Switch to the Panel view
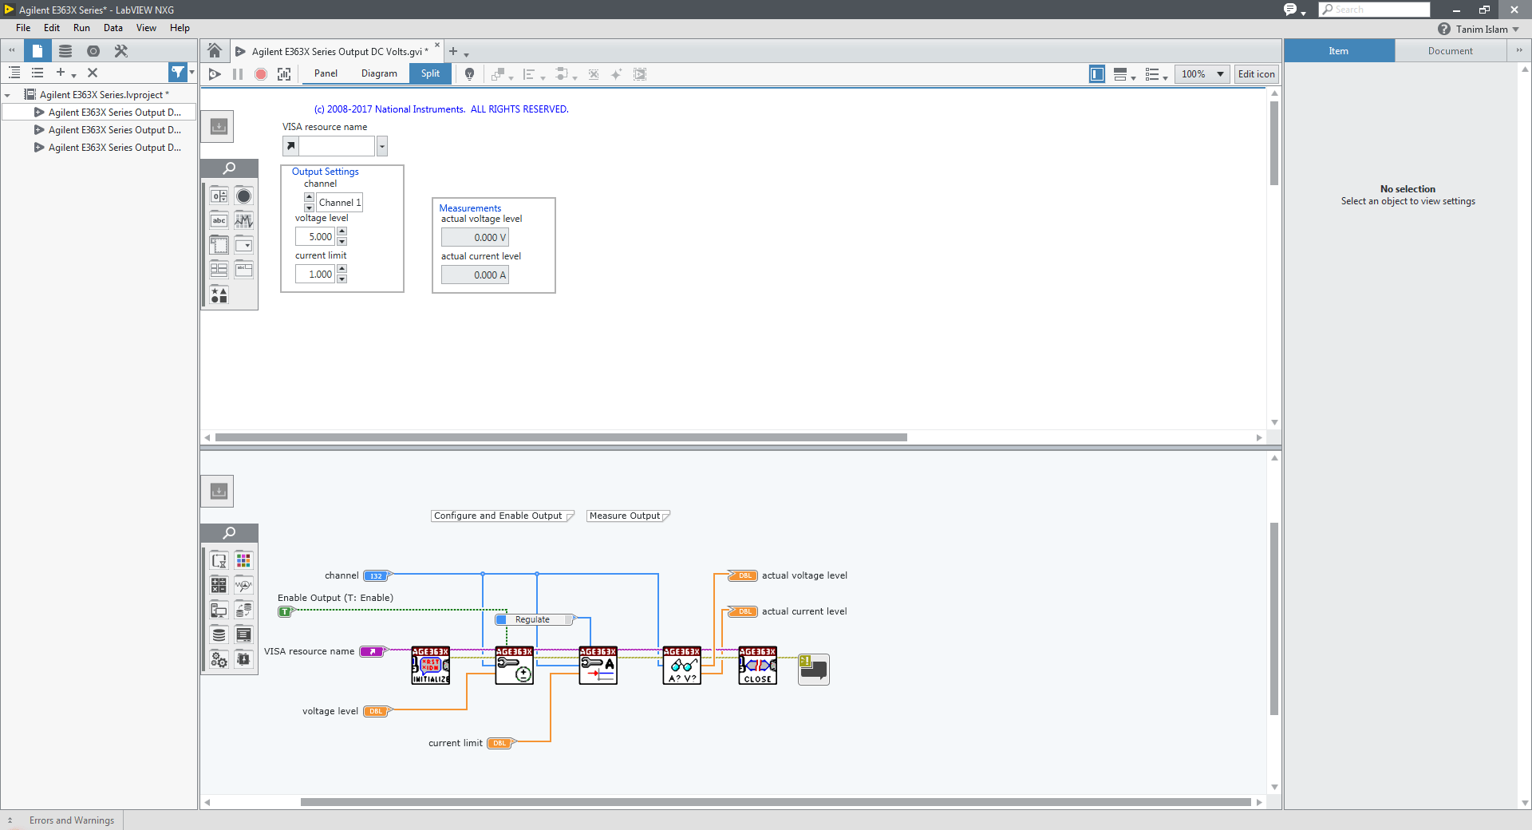Image resolution: width=1532 pixels, height=830 pixels. (326, 73)
